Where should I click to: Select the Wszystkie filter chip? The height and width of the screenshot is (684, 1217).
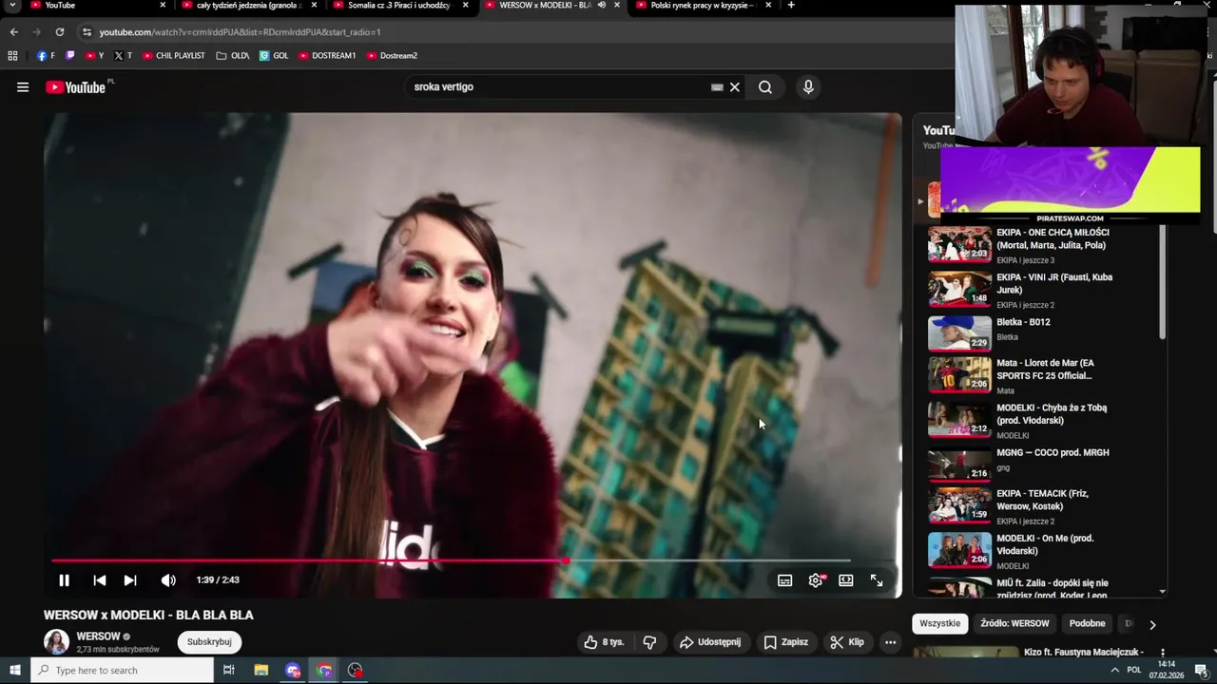[939, 623]
